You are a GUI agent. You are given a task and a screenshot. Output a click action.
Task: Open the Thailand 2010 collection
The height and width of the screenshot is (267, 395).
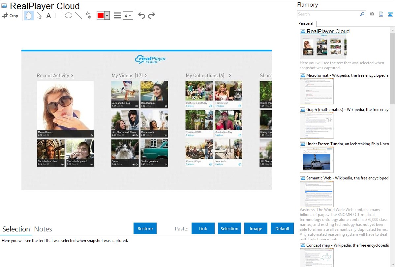point(199,124)
